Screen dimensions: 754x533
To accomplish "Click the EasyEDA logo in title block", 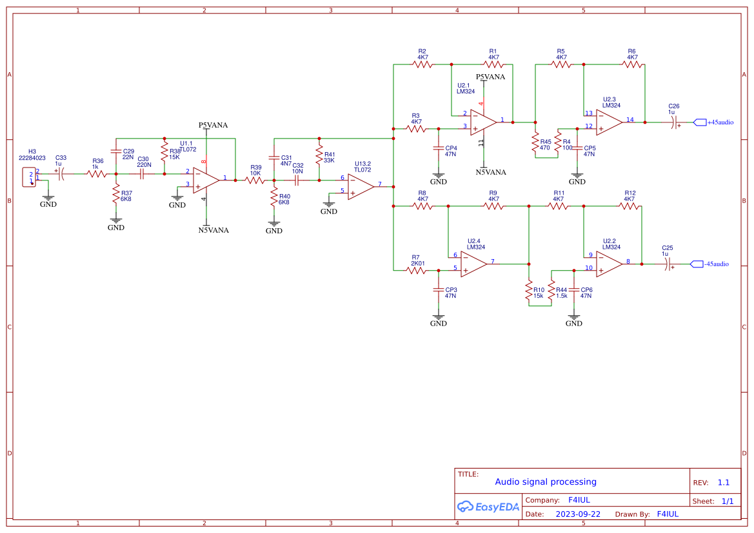I will click(x=488, y=507).
